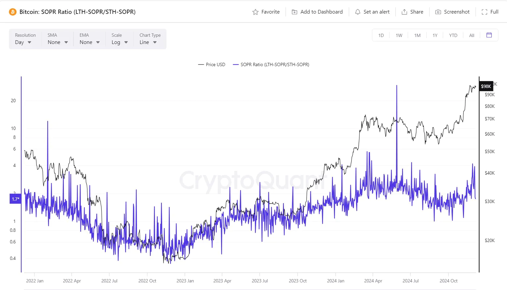The width and height of the screenshot is (507, 290).
Task: Click the left axis value 20
Action: pos(13,101)
